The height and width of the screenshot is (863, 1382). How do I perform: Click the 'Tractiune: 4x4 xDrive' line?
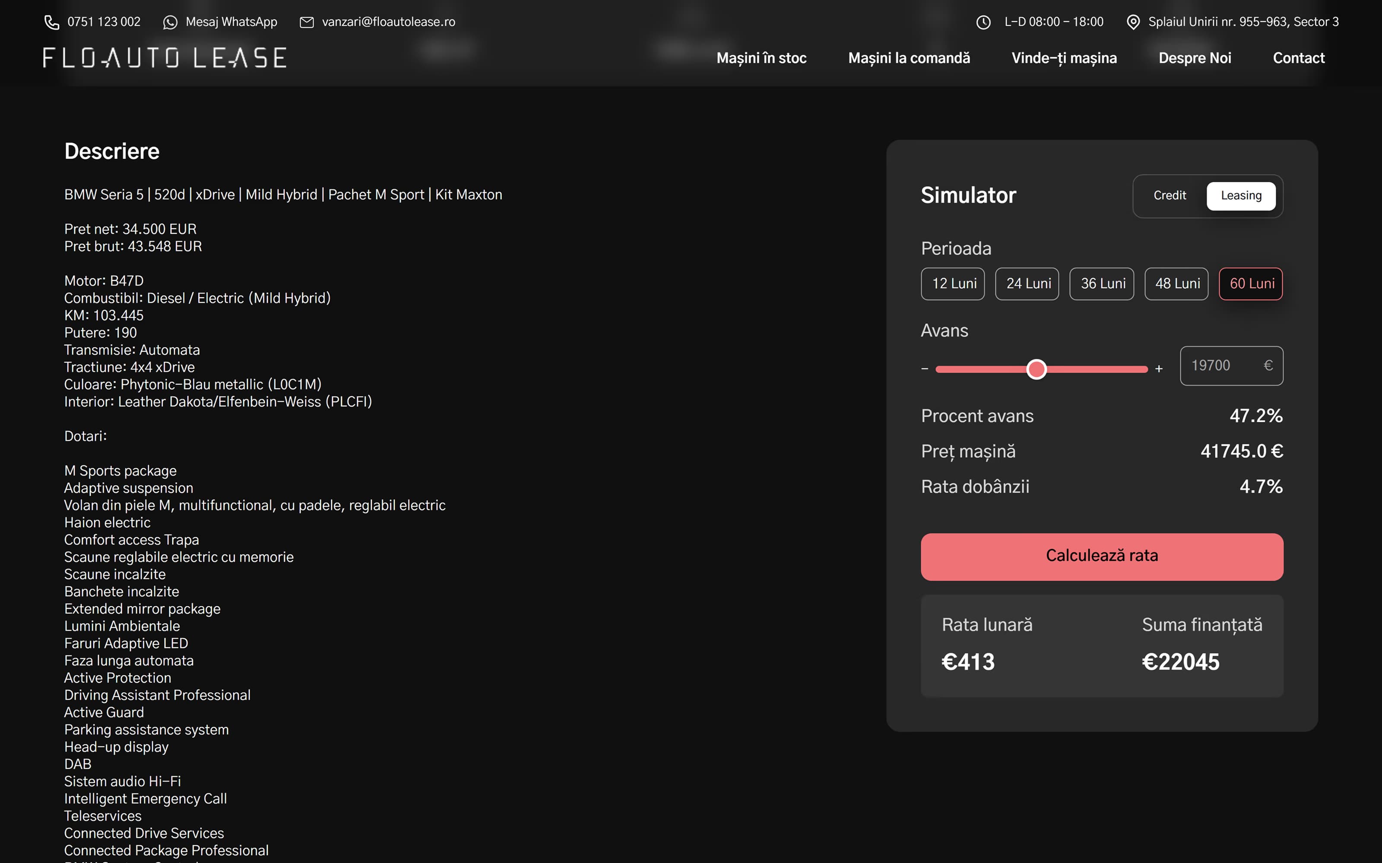point(130,367)
